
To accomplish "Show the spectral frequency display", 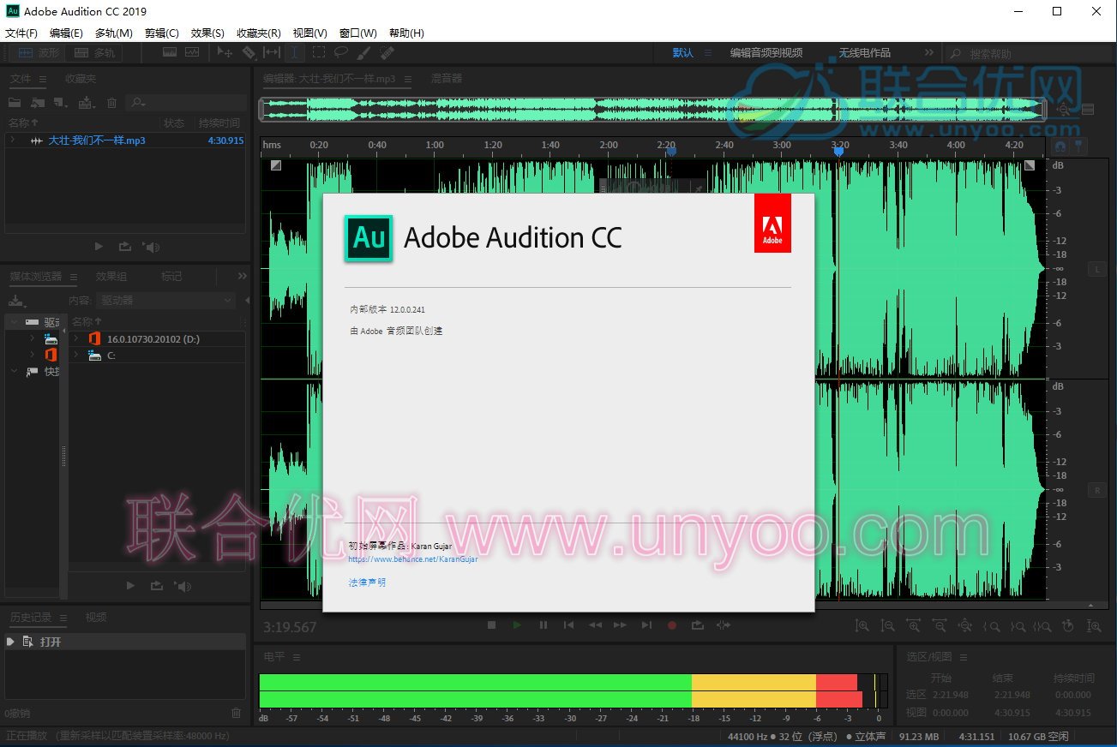I will [170, 53].
